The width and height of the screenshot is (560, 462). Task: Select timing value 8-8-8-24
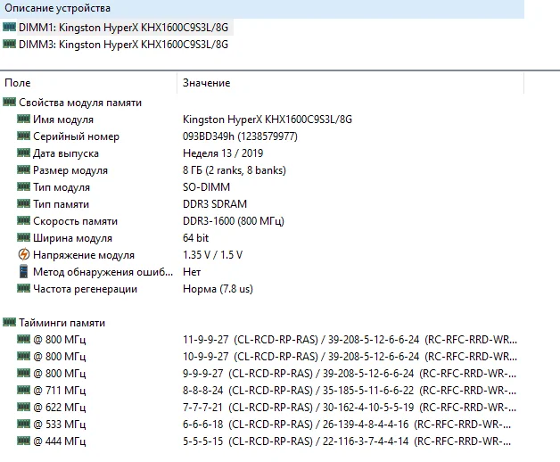point(350,391)
